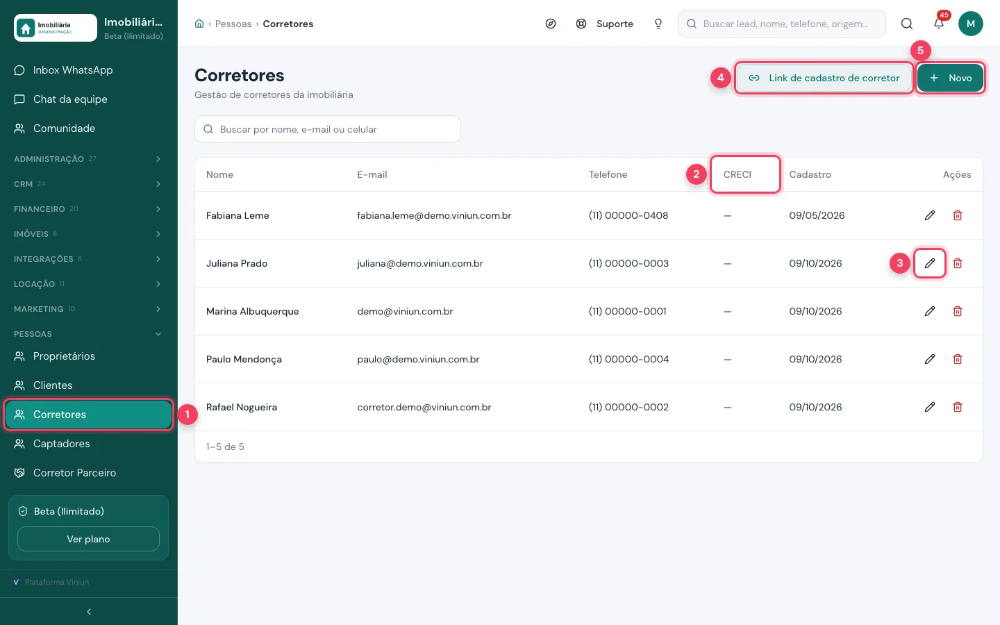Open the Captadores page

89,444
